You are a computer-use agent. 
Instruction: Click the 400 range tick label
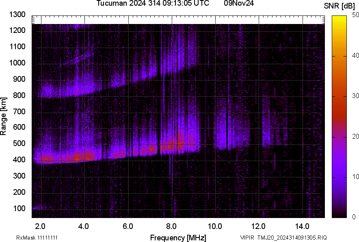(x=19, y=160)
